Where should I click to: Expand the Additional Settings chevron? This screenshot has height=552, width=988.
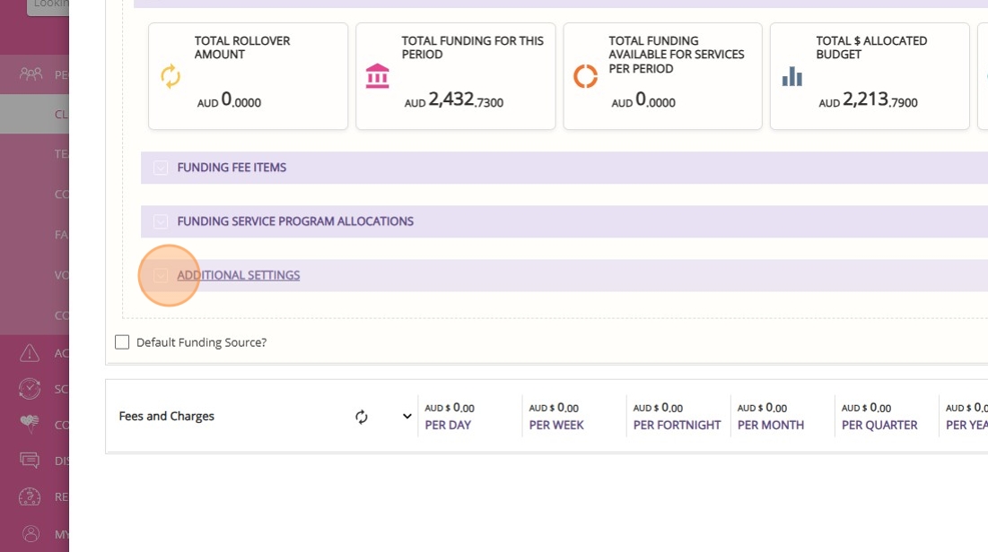click(161, 275)
